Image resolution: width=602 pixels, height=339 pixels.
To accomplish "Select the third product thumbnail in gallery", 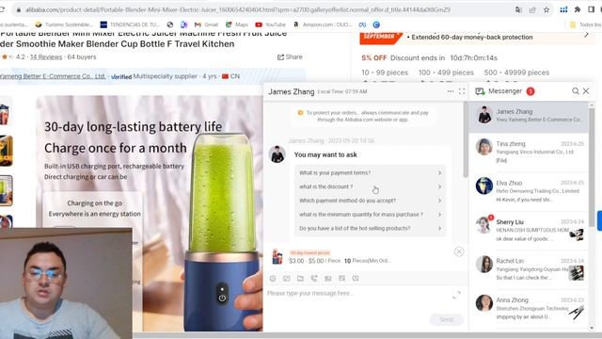I will point(6,190).
